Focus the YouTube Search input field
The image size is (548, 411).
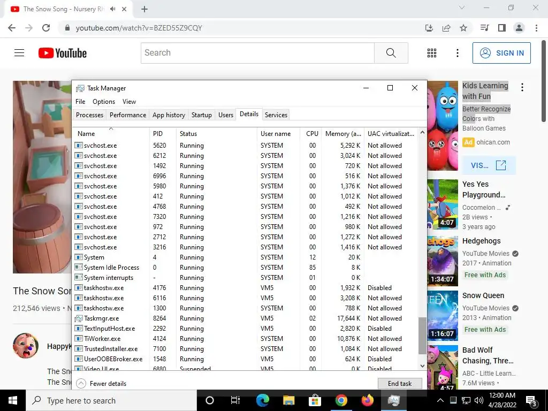tap(257, 53)
